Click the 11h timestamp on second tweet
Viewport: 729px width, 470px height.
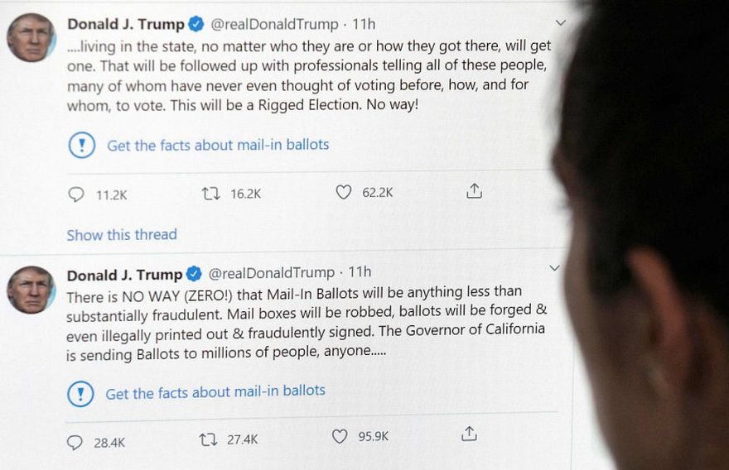coord(360,272)
